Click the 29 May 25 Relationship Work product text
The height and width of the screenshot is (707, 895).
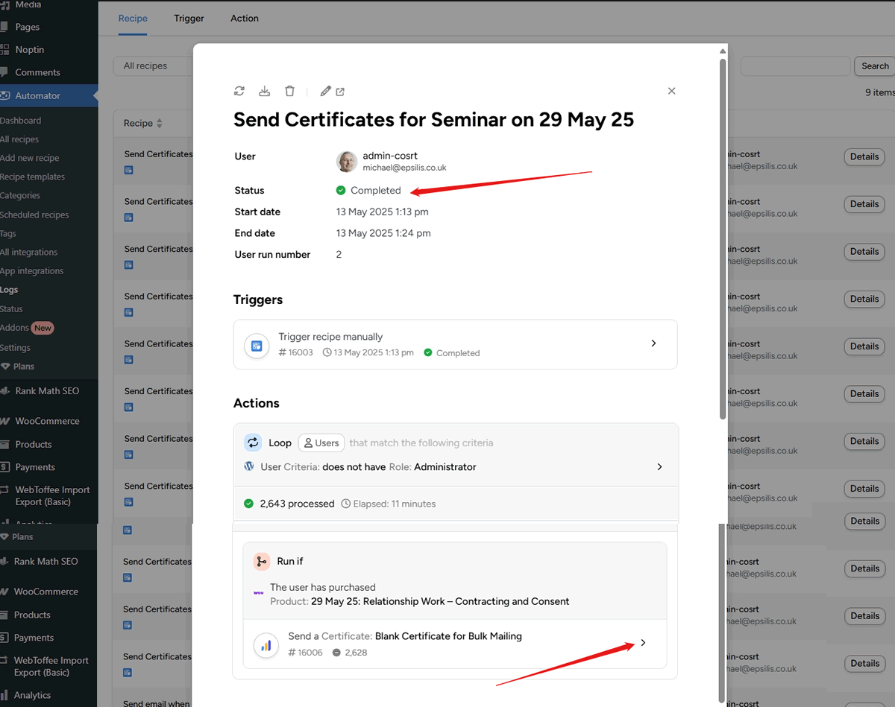click(x=440, y=601)
